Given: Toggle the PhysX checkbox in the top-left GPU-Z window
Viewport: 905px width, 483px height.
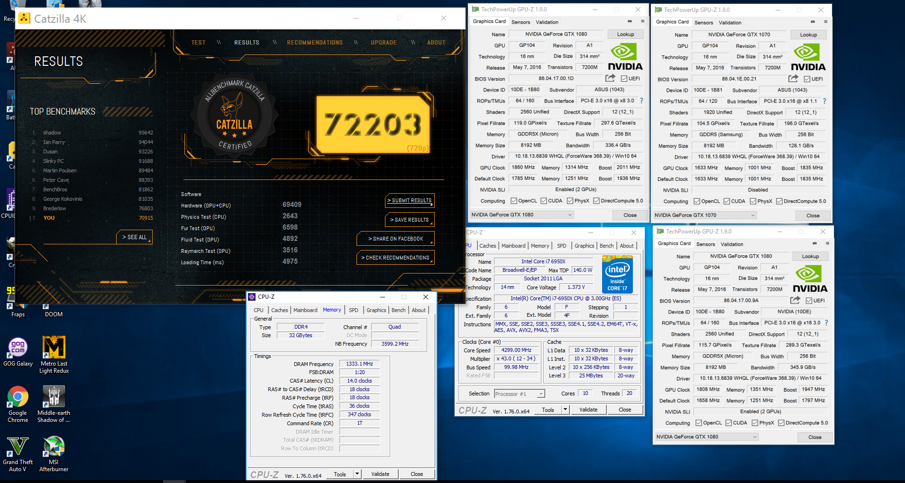Looking at the screenshot, I should tap(570, 201).
